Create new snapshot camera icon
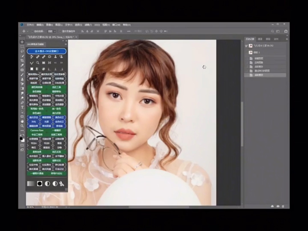The width and height of the screenshot is (308, 231). pos(278,206)
